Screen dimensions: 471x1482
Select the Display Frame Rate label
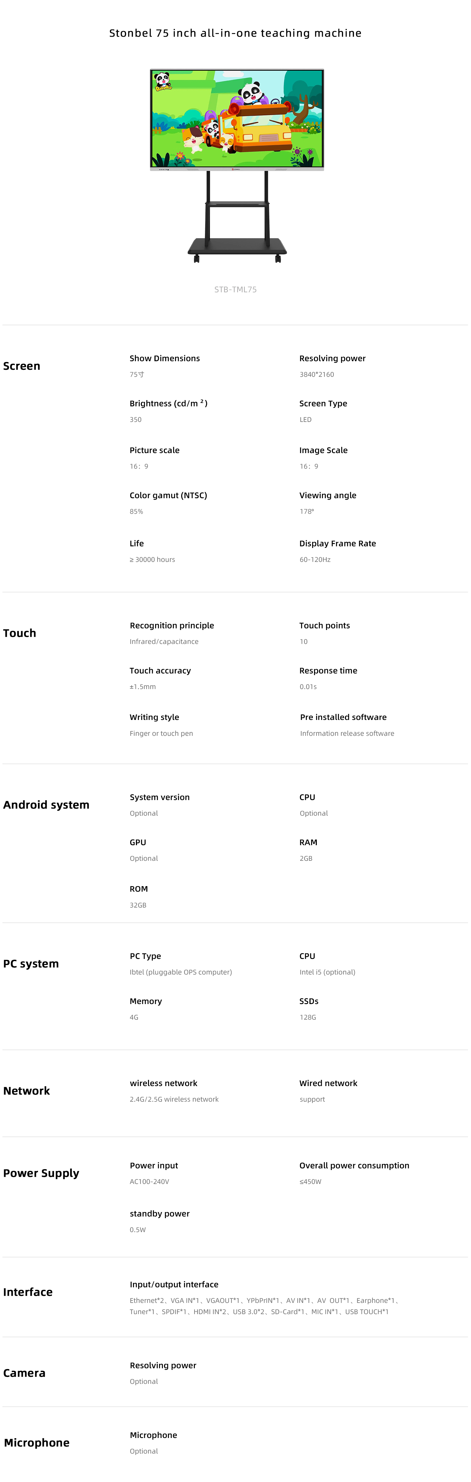point(338,543)
